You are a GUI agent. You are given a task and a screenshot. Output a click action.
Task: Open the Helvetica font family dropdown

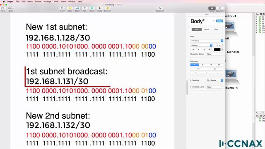click(x=207, y=41)
